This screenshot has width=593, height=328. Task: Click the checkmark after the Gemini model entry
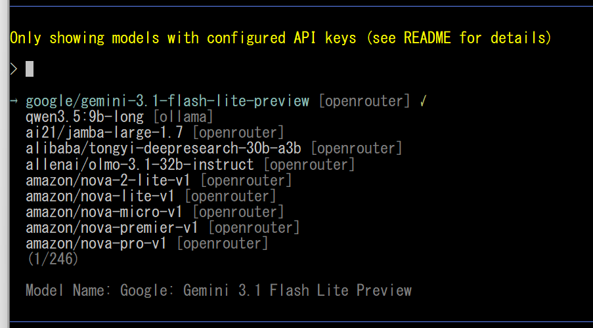pyautogui.click(x=423, y=102)
